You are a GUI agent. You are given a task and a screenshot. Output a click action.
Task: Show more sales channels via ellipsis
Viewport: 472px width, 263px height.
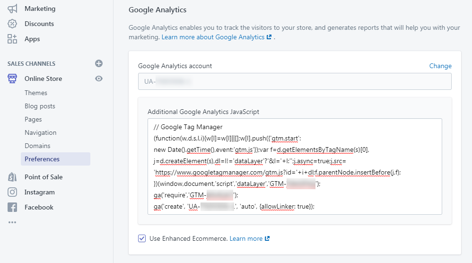[12, 222]
